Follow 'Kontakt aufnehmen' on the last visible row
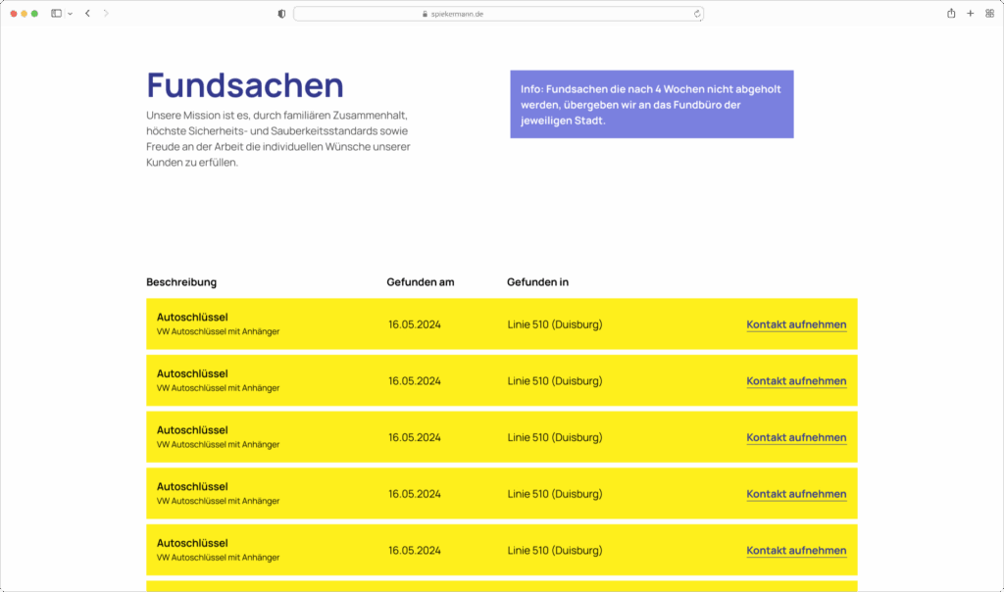 click(796, 550)
